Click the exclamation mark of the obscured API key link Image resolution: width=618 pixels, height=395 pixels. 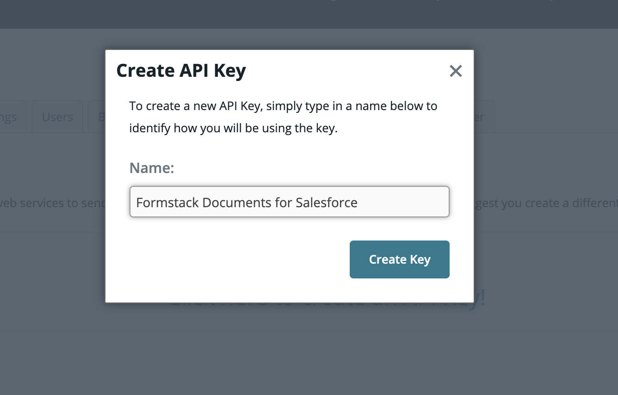coord(482,298)
